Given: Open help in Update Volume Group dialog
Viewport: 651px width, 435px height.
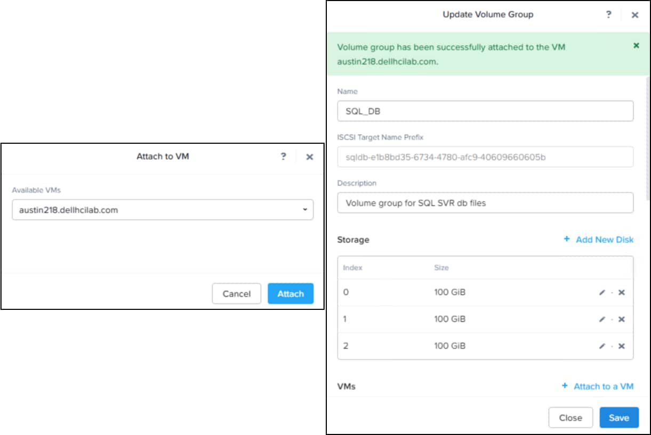Looking at the screenshot, I should click(608, 14).
